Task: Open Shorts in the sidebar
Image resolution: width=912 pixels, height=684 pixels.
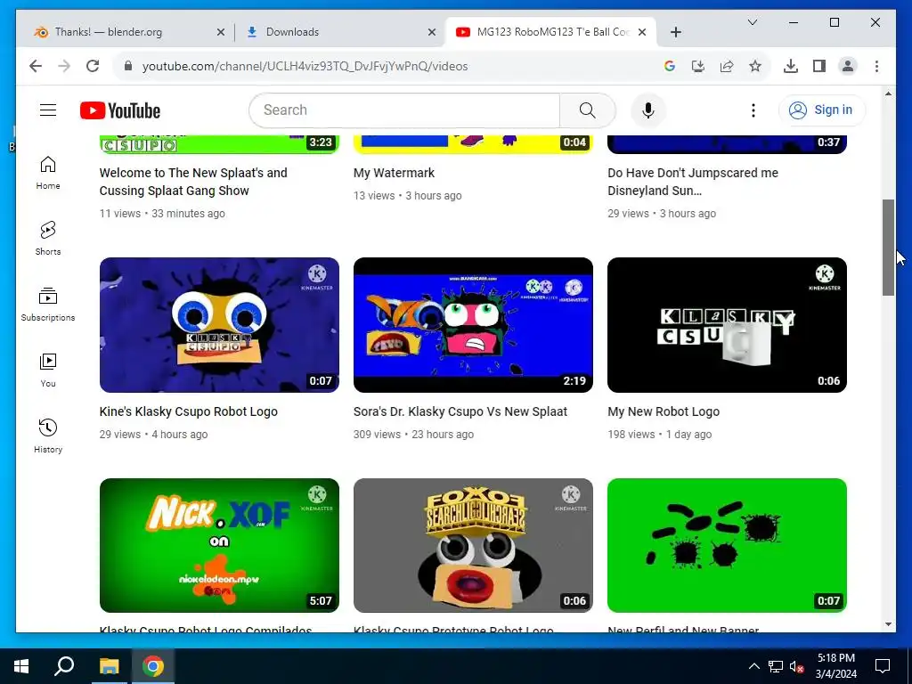Action: click(48, 239)
